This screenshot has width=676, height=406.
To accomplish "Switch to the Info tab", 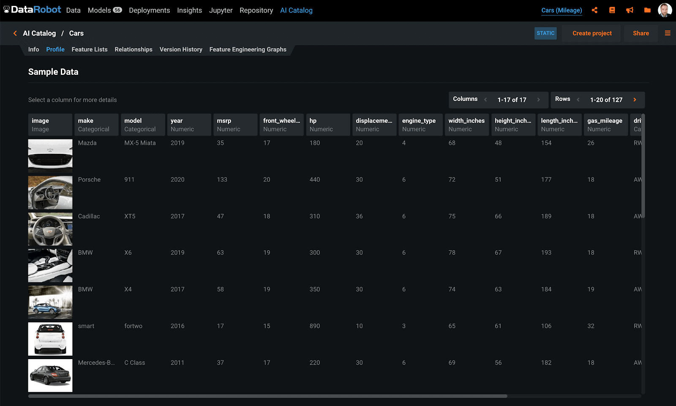I will click(33, 49).
